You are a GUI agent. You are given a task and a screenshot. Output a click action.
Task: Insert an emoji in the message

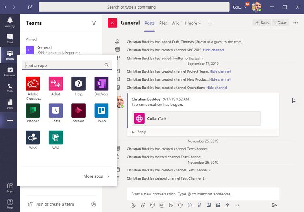tap(152, 205)
